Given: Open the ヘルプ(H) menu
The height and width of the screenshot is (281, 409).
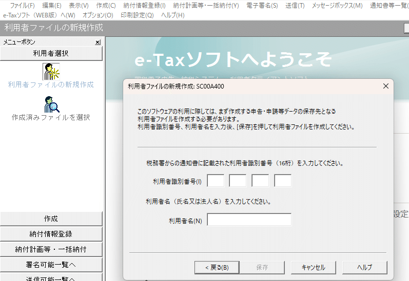Looking at the screenshot, I should tap(172, 15).
